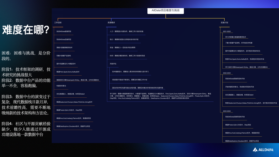Select the 2023-2024 plan node
279x157 pixels.
227,111
